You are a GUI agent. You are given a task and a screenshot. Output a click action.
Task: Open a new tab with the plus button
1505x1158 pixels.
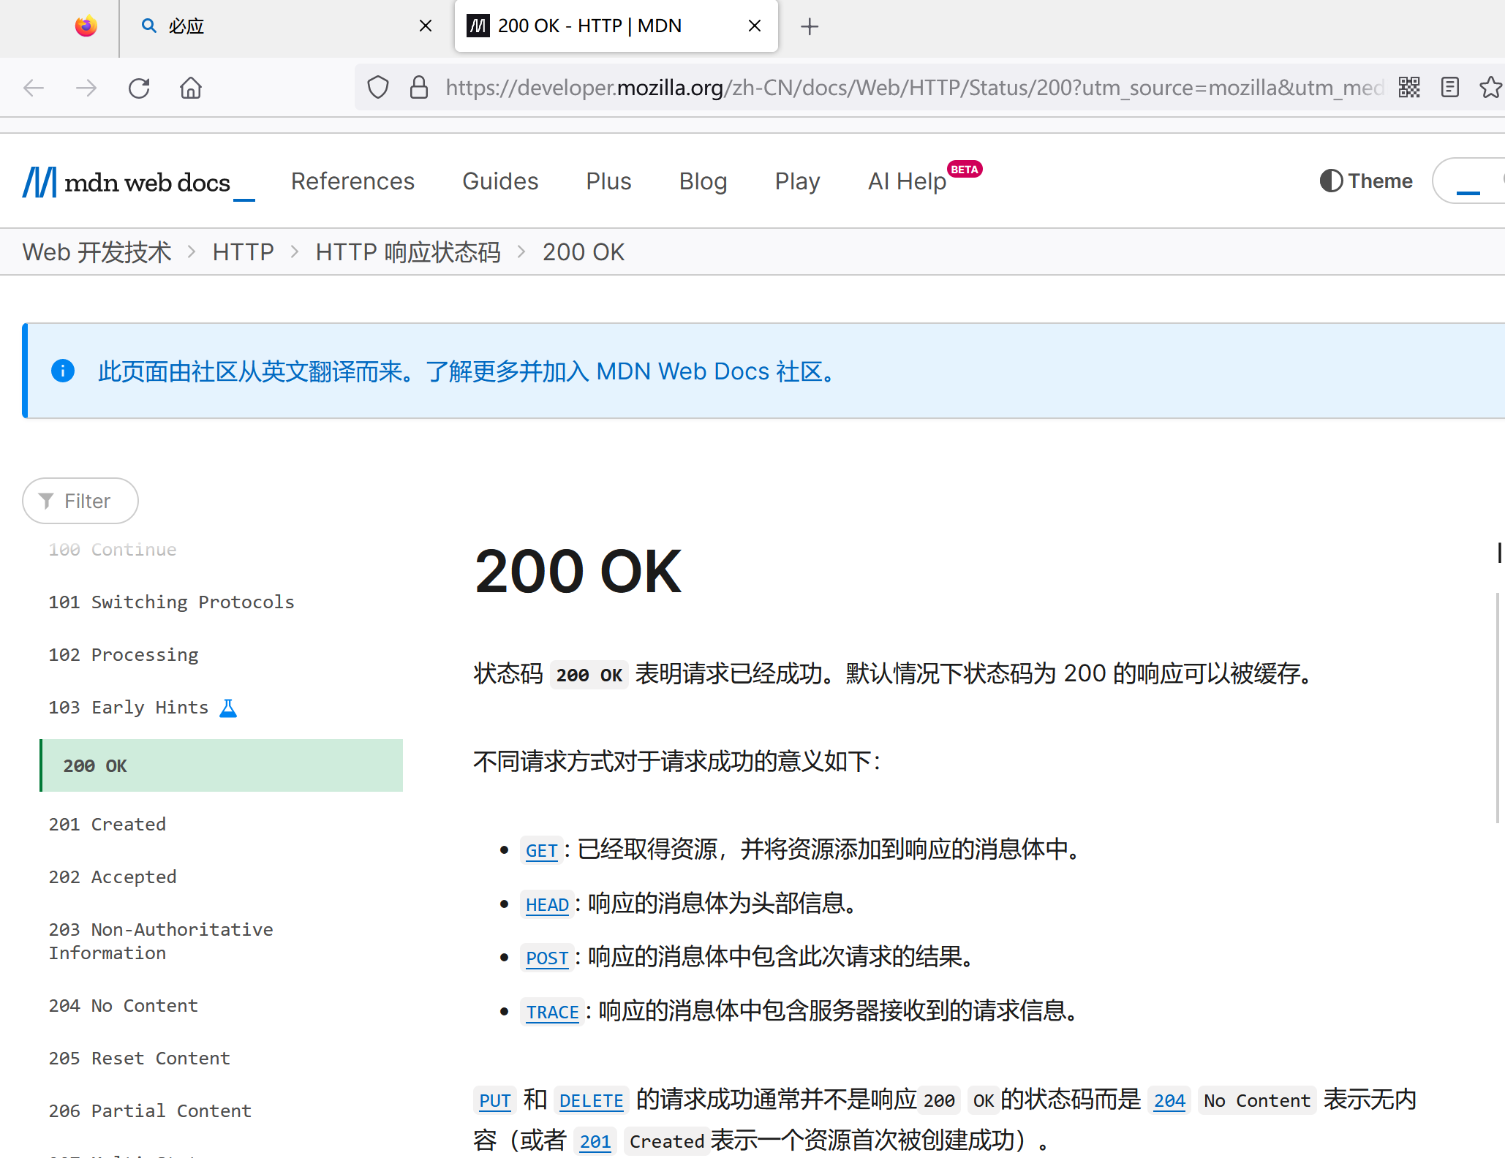click(x=809, y=26)
